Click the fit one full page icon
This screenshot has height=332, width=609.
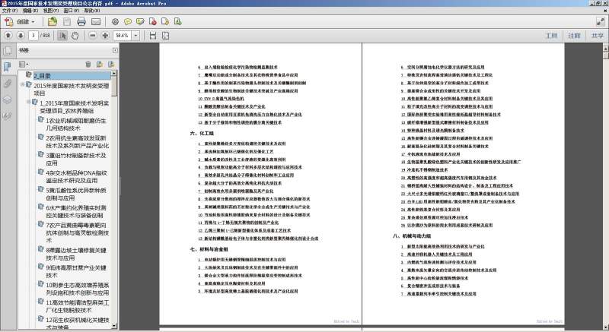click(165, 36)
